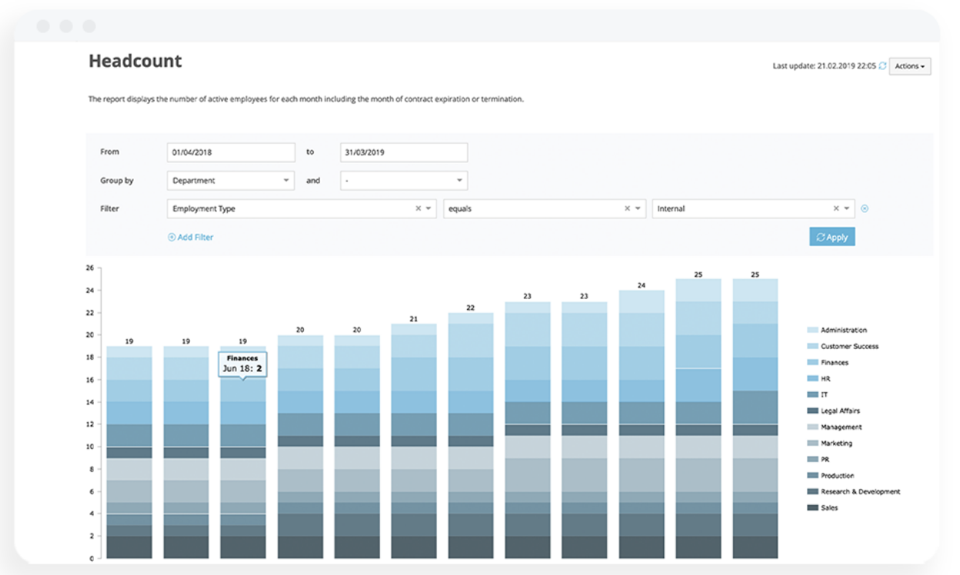
Task: Click the Legal Affairs legend label
Action: point(840,410)
